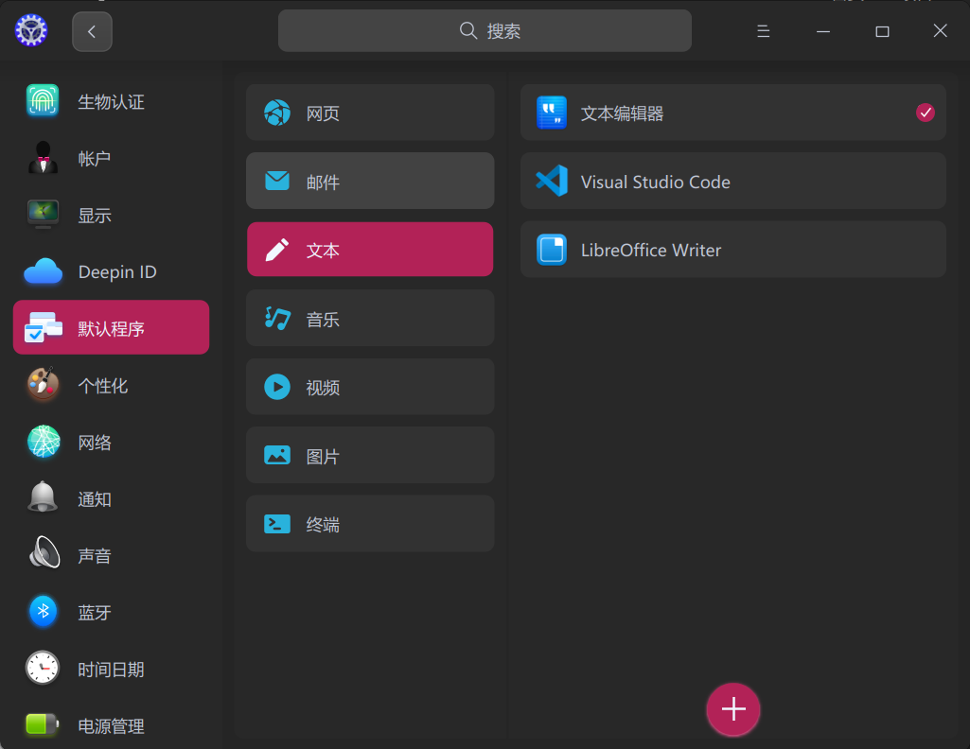Open the 网络 network globe icon
The image size is (970, 749).
pyautogui.click(x=43, y=442)
